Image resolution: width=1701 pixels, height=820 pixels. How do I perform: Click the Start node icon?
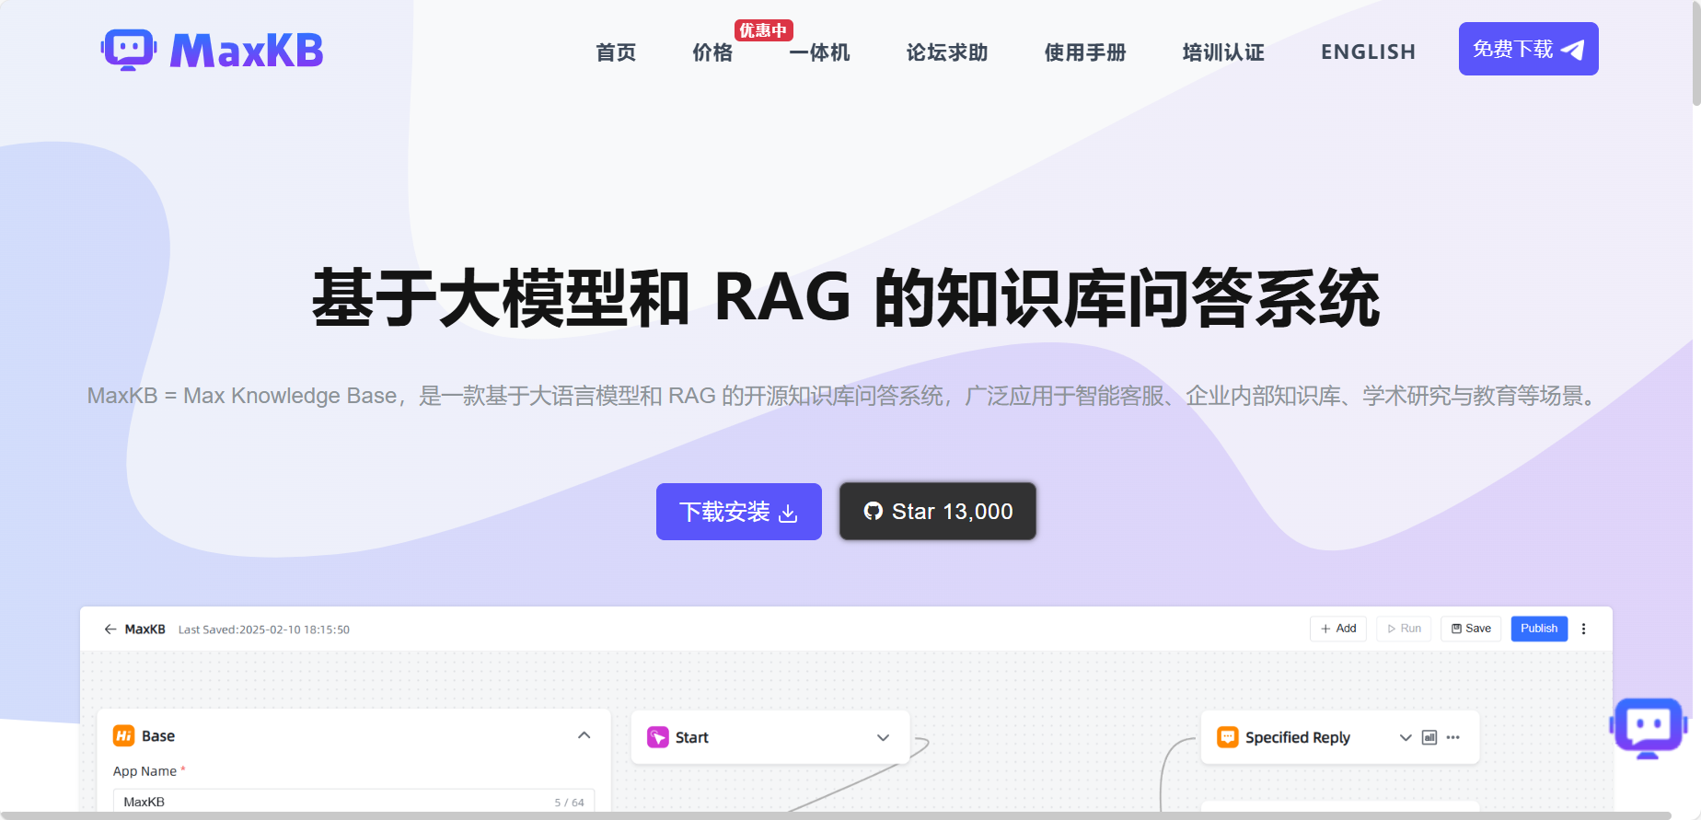pos(657,737)
